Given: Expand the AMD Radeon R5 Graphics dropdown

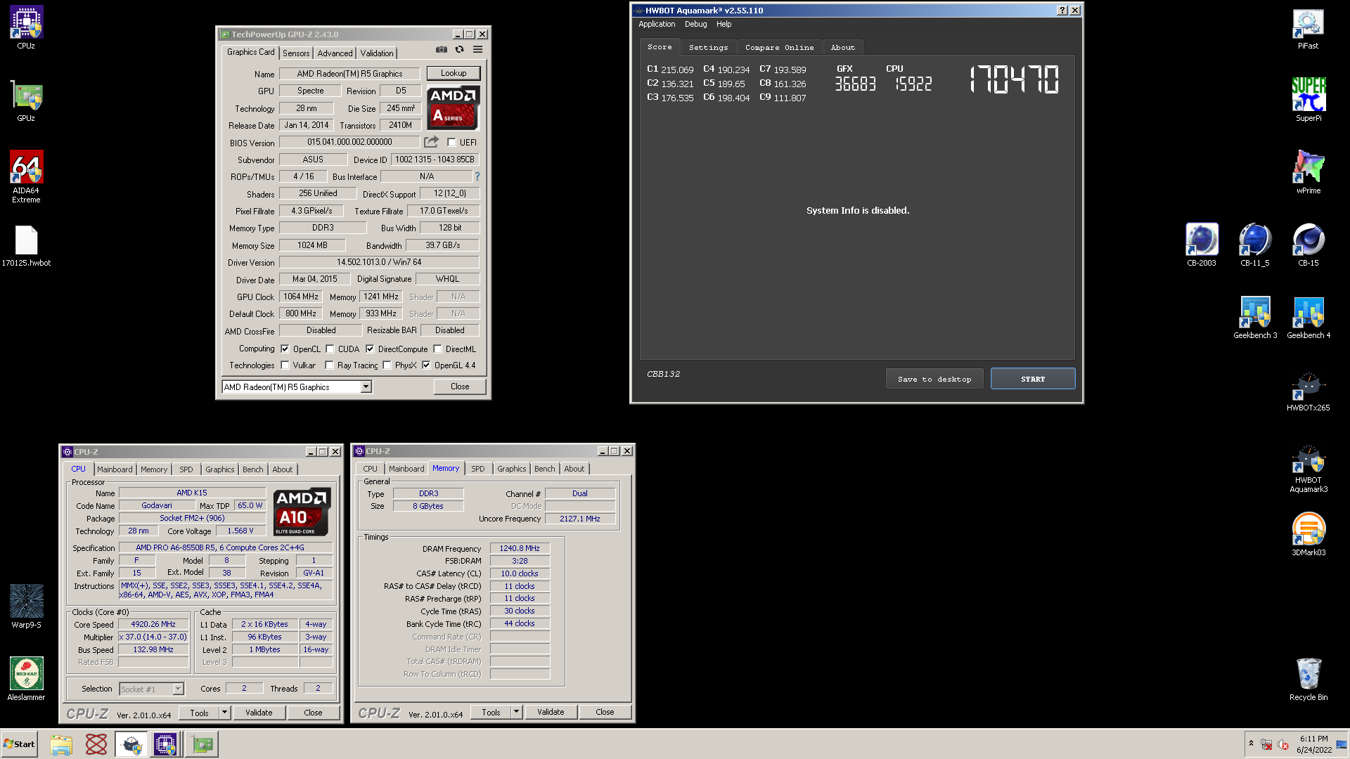Looking at the screenshot, I should pos(366,387).
